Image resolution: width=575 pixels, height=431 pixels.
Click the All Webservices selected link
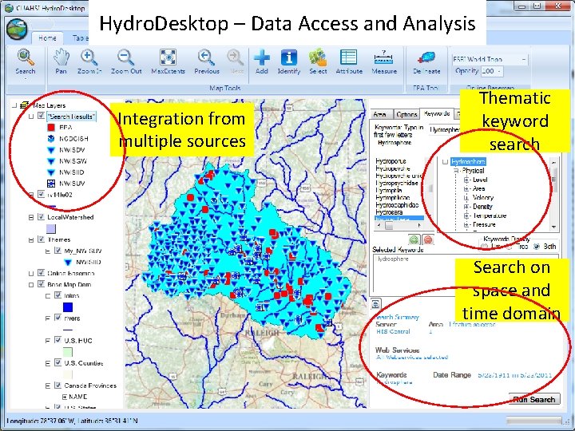412,357
